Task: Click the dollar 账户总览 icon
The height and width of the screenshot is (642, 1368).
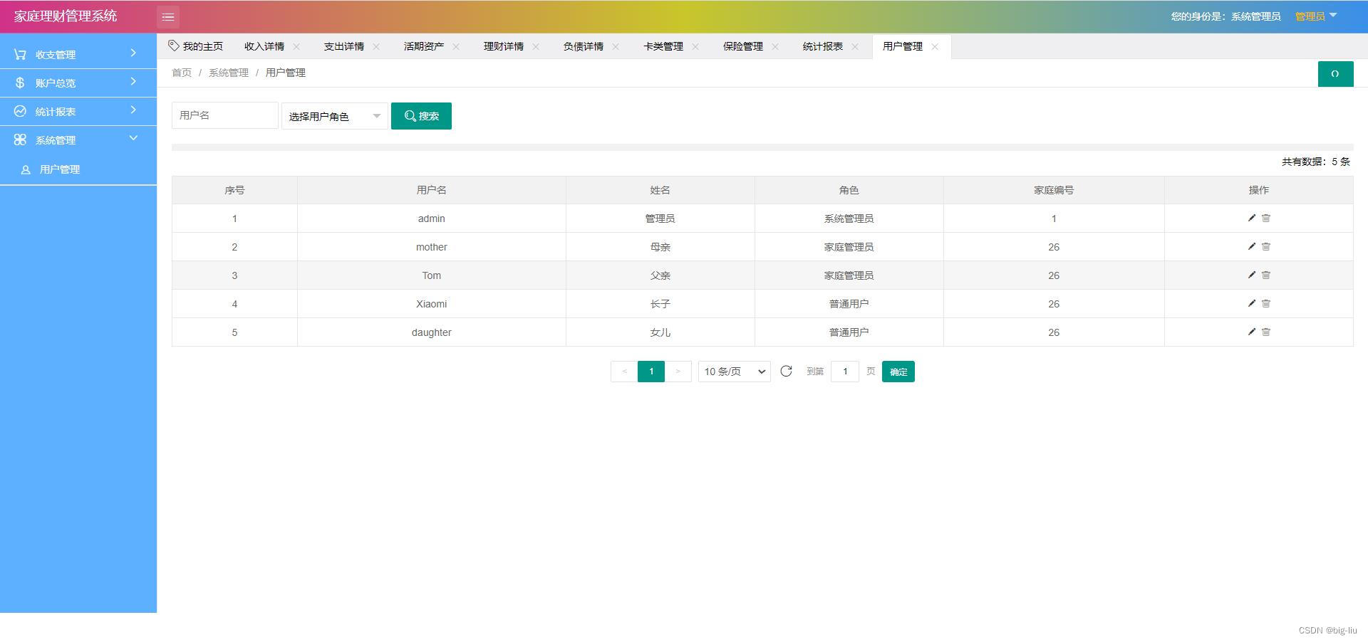Action: click(20, 83)
